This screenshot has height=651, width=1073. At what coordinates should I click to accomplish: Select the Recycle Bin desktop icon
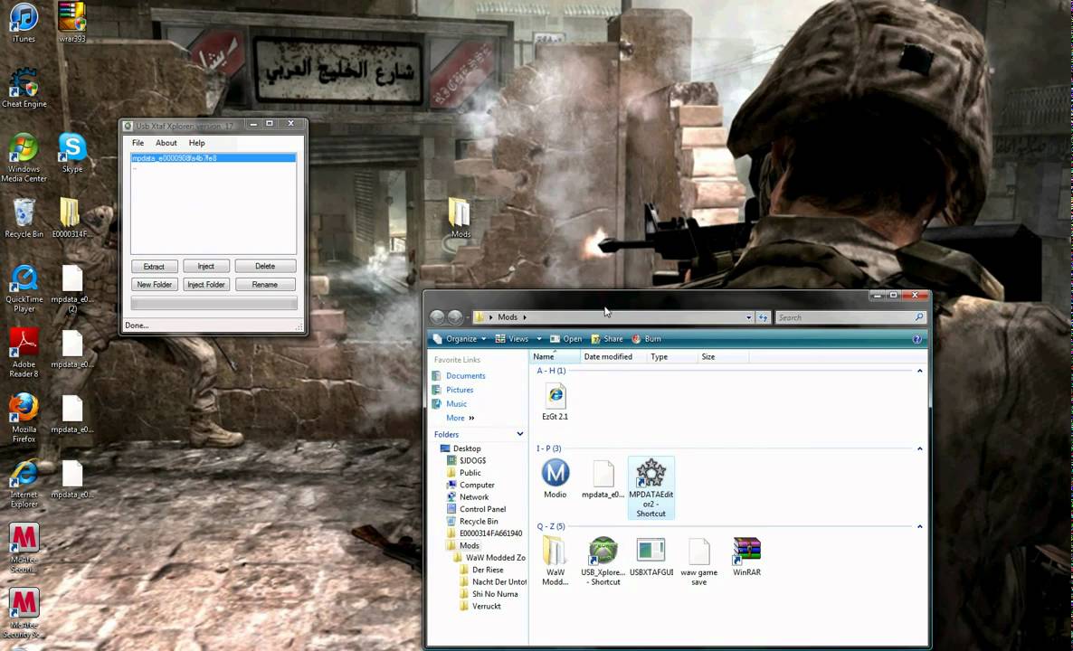pos(24,219)
